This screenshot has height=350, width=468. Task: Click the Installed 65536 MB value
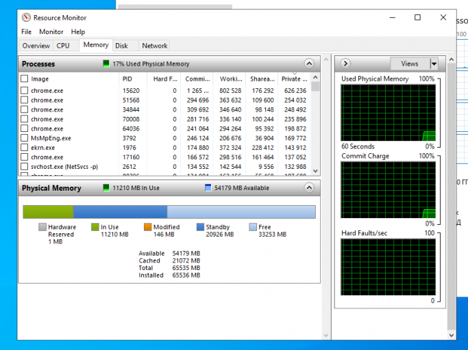[x=186, y=275]
